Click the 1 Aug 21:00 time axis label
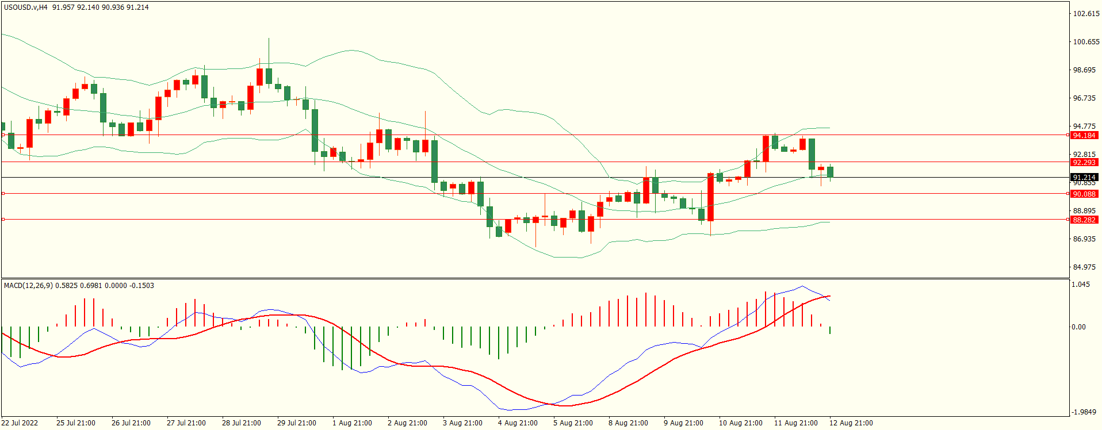This screenshot has height=430, width=1102. click(352, 423)
